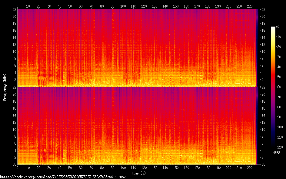The width and height of the screenshot is (286, 179).
Task: Click the dBFS color scale bar
Action: coord(273,87)
